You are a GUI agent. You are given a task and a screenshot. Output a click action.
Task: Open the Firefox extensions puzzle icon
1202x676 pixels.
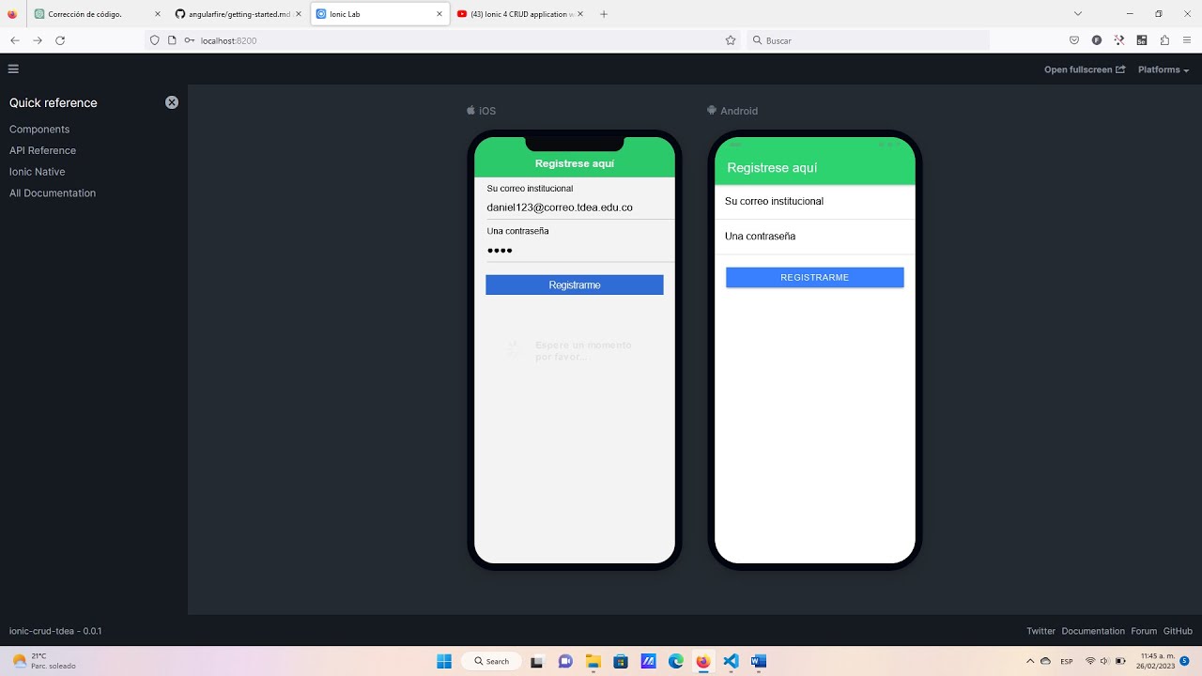pyautogui.click(x=1164, y=40)
